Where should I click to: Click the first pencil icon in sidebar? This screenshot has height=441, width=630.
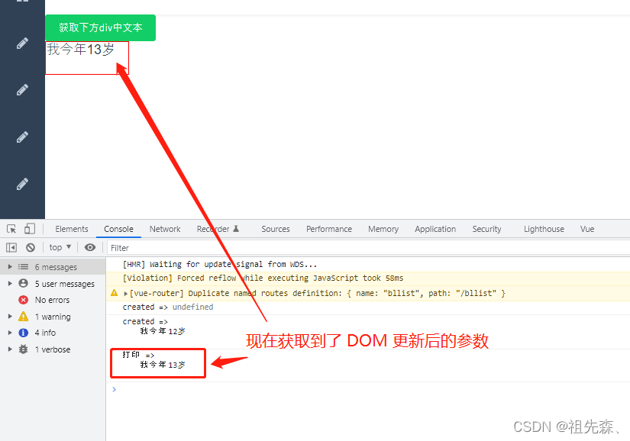pos(22,43)
